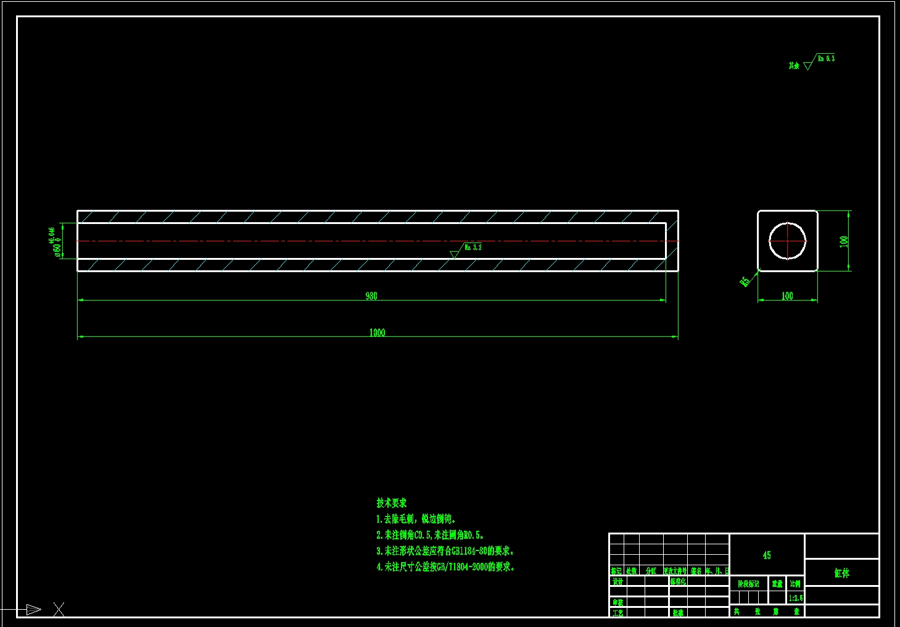
Task: Select the '980' length dimension text
Action: (x=371, y=296)
